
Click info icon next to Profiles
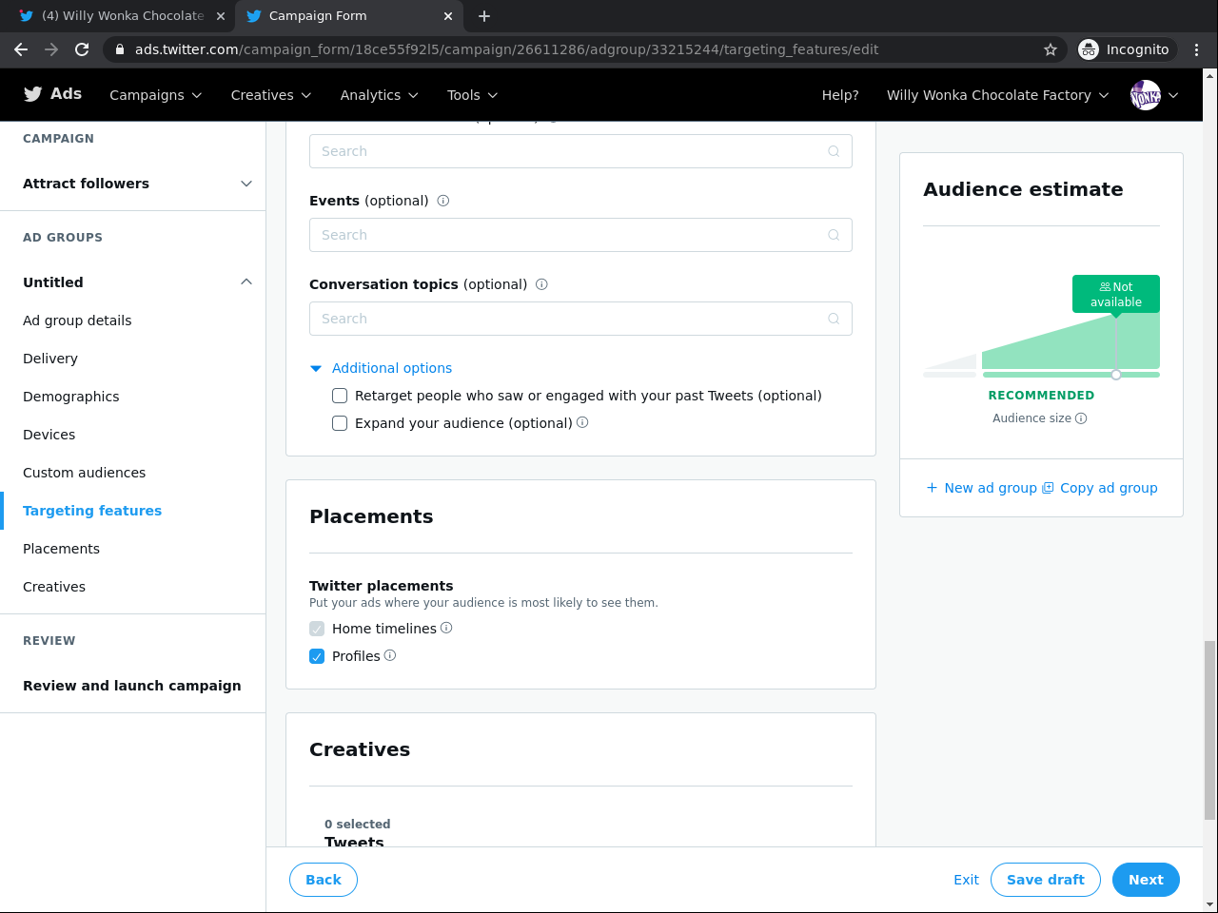(x=390, y=655)
